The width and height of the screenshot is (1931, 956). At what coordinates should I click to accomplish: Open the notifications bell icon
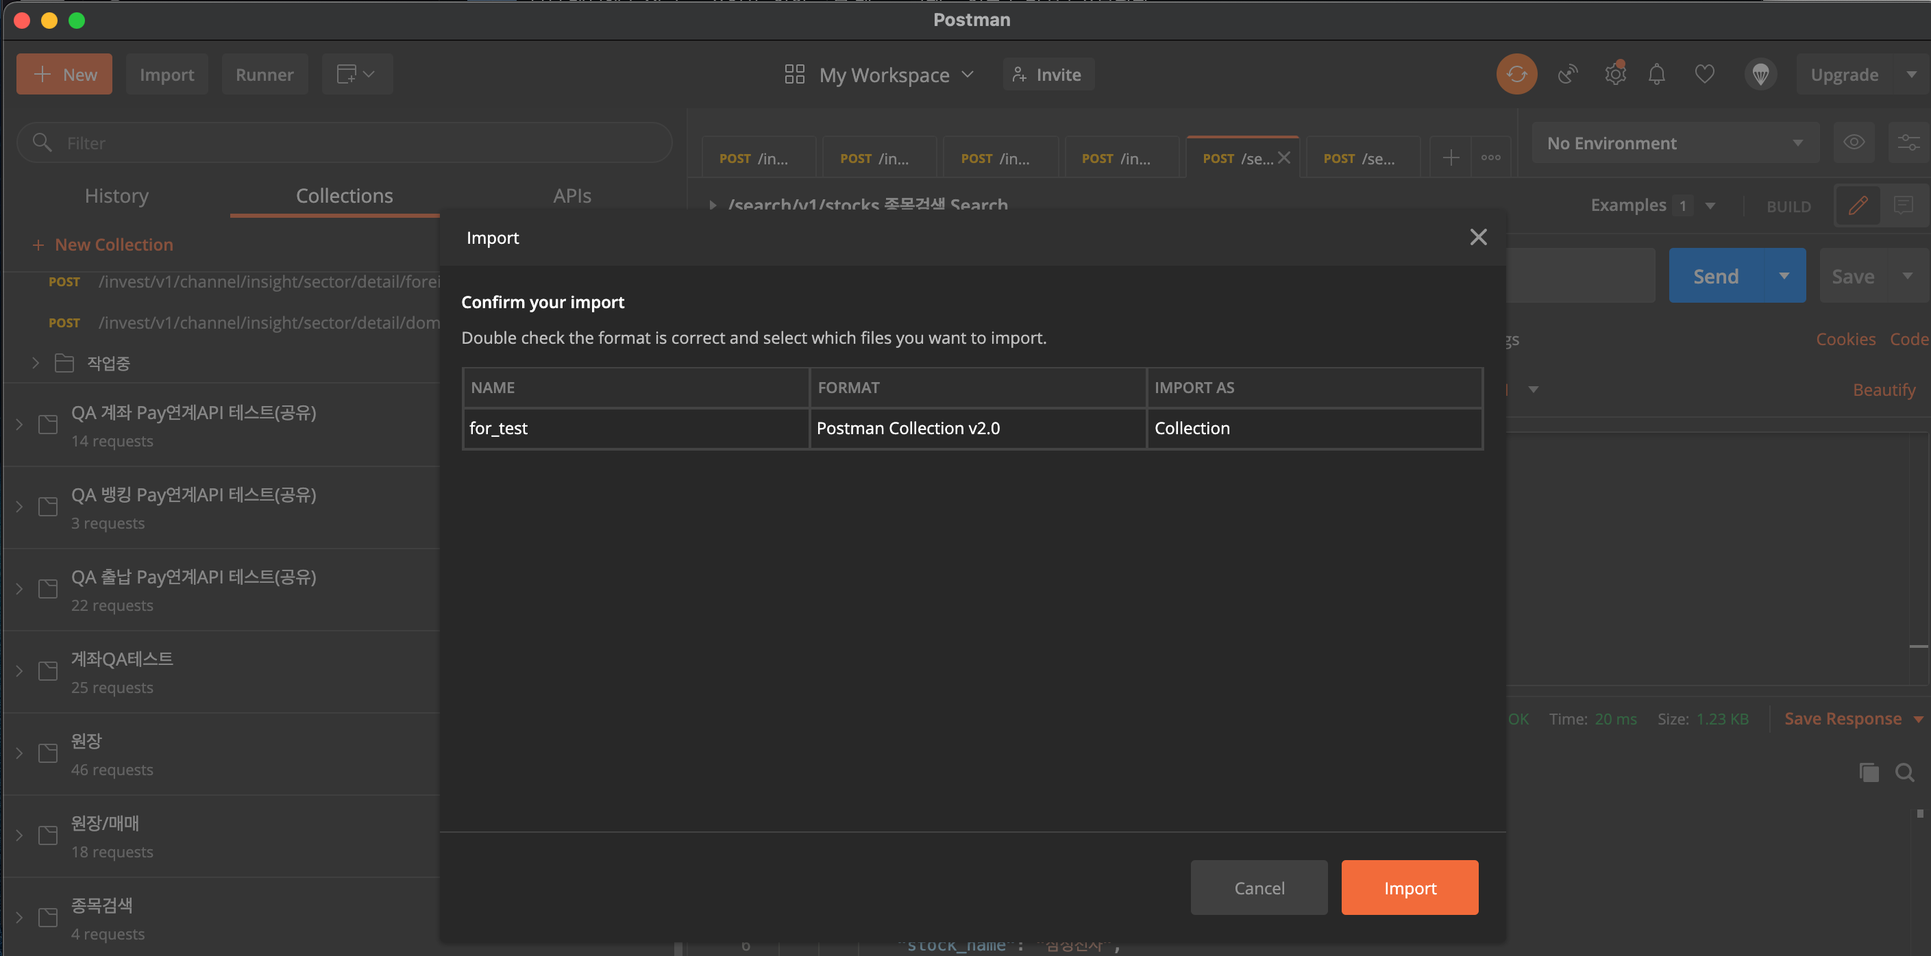coord(1657,74)
